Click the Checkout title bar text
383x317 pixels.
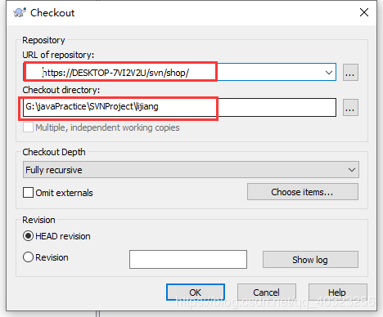(x=52, y=13)
